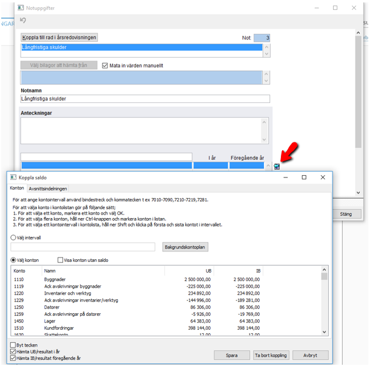Select account 1110 Byggnader
The height and width of the screenshot is (369, 375).
click(x=137, y=279)
